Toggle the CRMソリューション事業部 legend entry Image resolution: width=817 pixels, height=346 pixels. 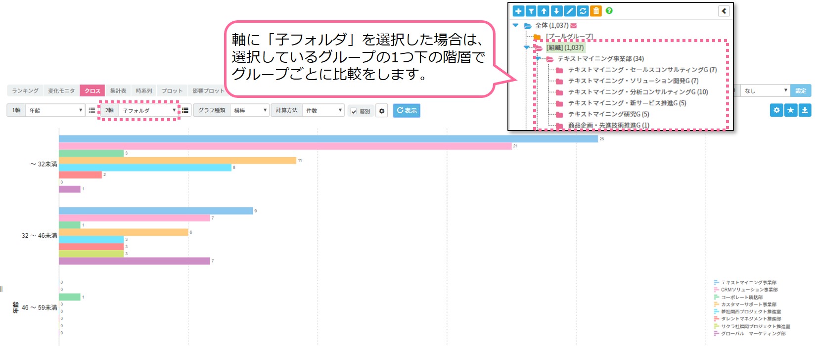coord(749,290)
